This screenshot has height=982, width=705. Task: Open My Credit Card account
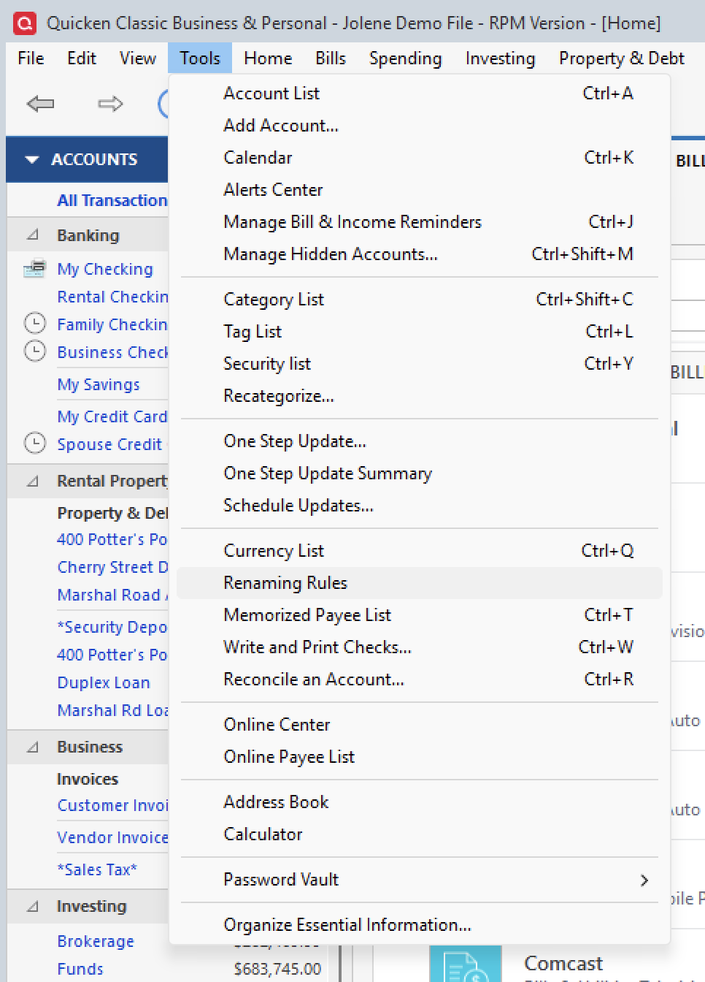click(x=112, y=416)
